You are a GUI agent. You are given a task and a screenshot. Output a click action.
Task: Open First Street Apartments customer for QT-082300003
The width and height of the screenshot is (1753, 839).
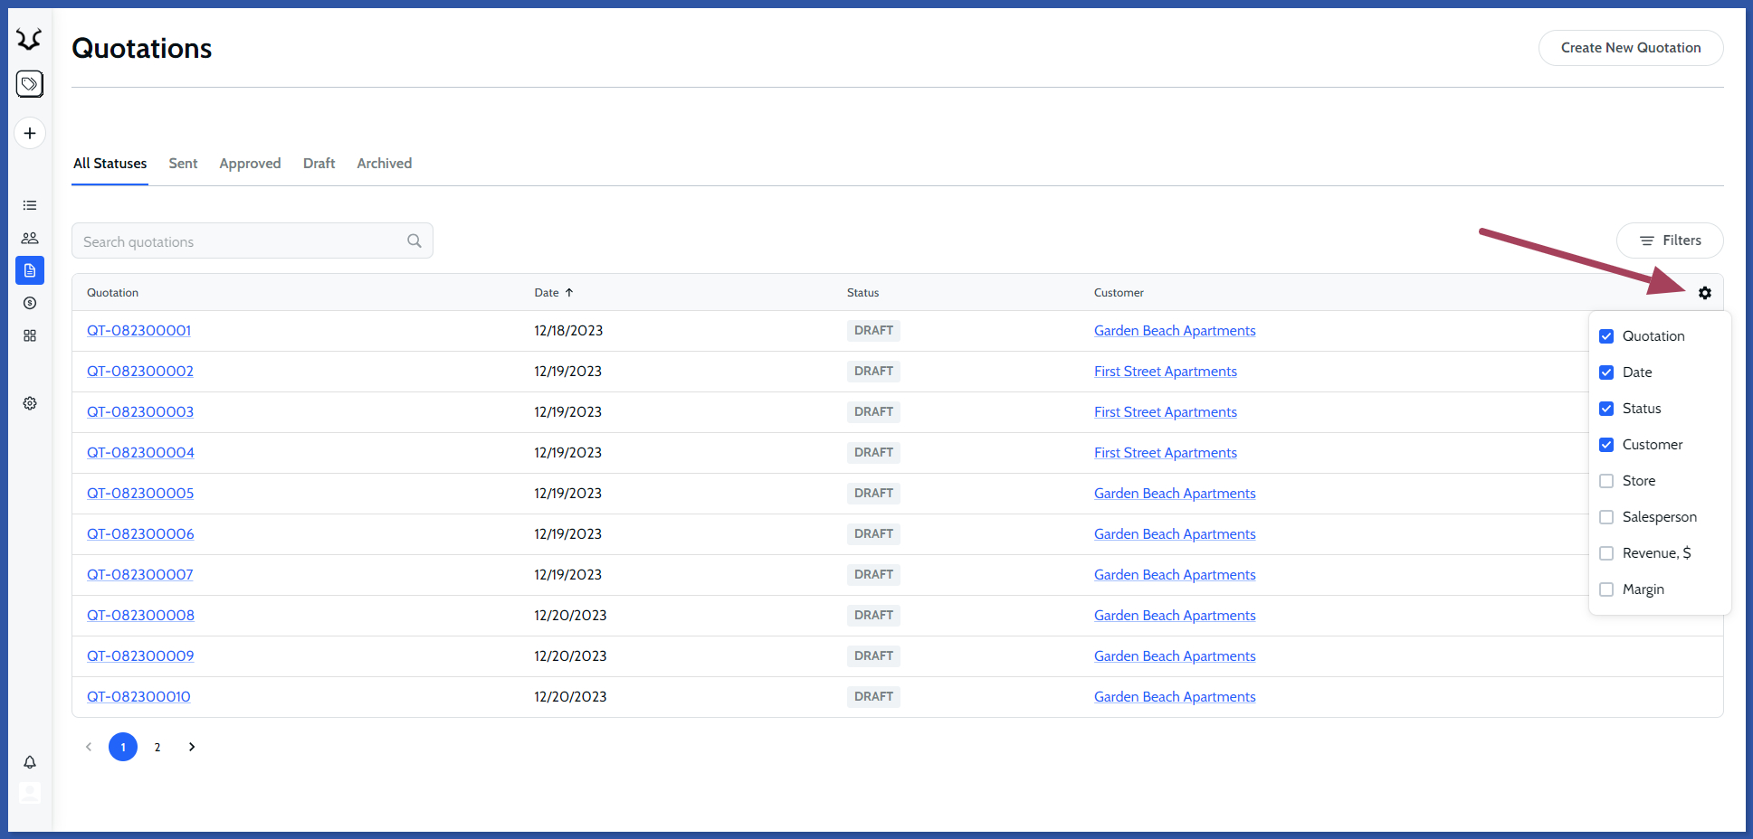click(x=1166, y=412)
